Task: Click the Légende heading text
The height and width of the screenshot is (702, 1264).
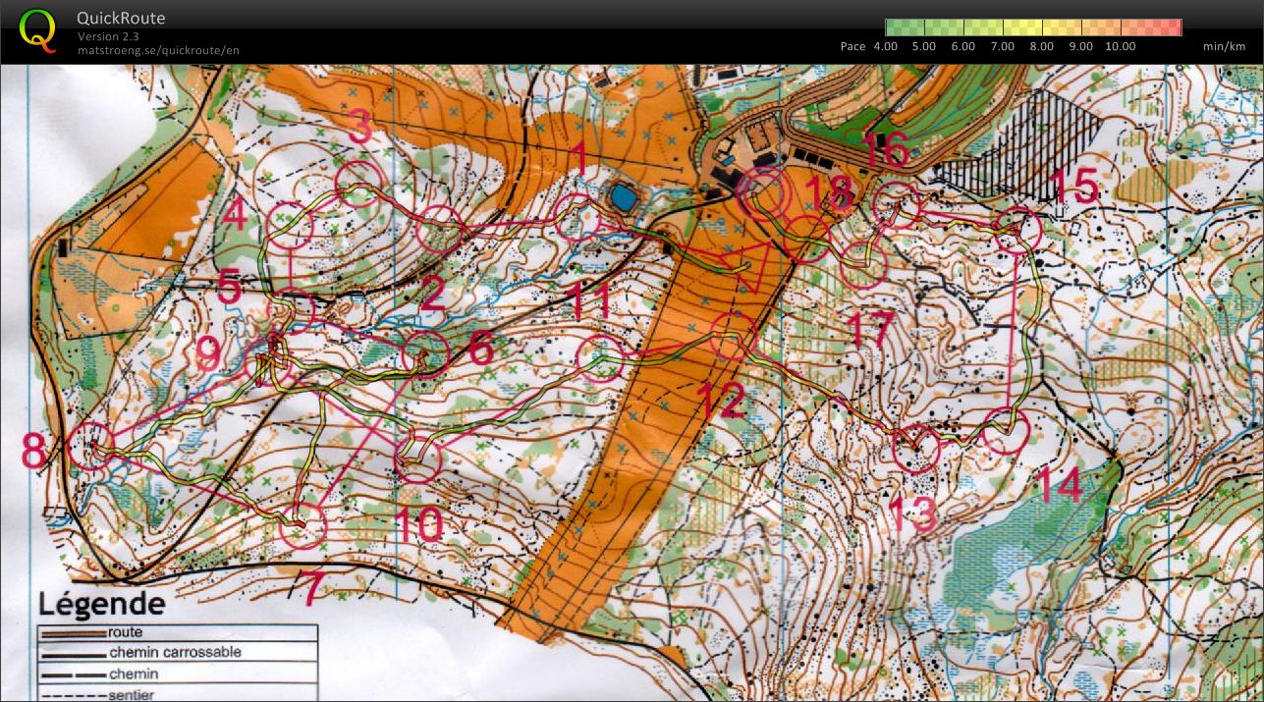Action: 101,603
